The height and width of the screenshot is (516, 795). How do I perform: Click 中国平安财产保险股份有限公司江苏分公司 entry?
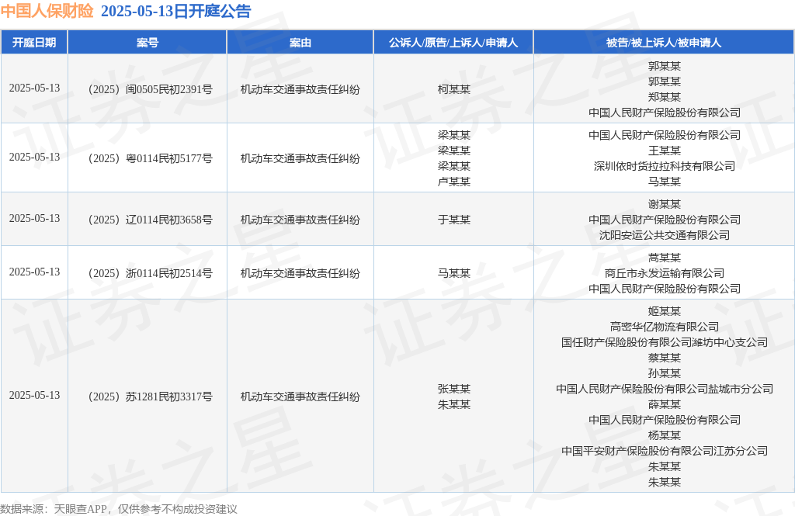point(664,450)
